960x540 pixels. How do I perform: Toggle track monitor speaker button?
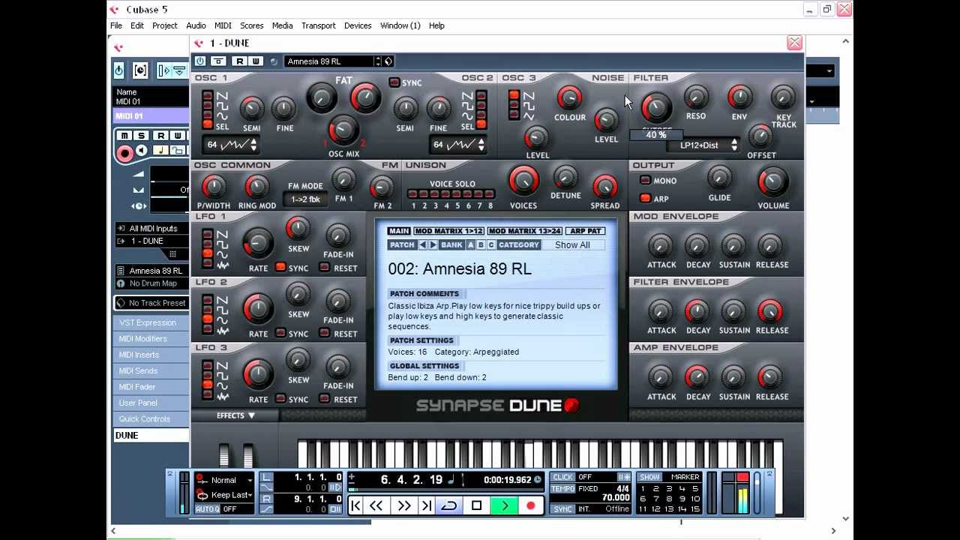(141, 151)
